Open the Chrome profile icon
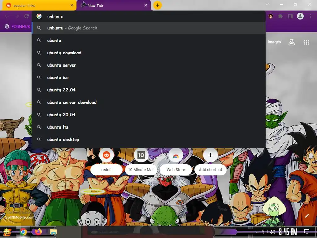The height and width of the screenshot is (238, 317). [300, 16]
